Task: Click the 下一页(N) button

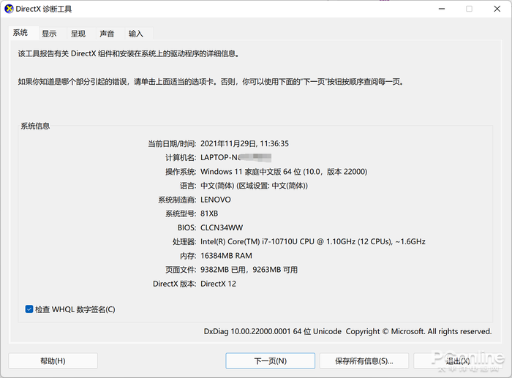Action: pos(270,360)
